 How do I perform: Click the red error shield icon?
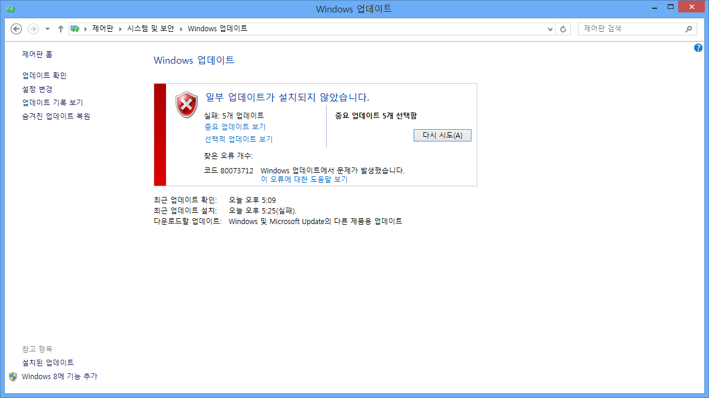click(x=187, y=104)
